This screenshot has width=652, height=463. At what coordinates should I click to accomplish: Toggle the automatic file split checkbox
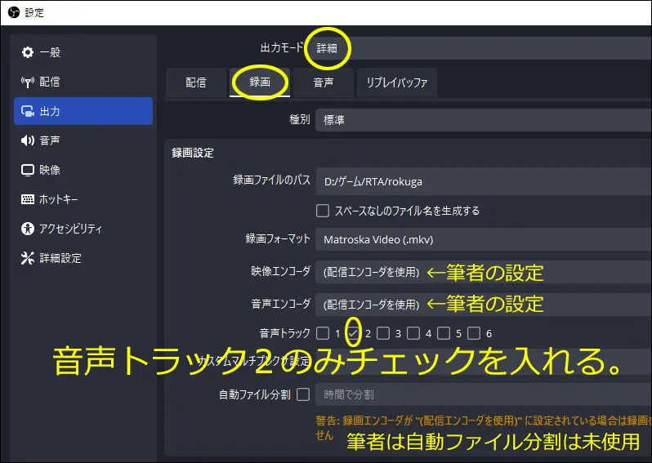[x=303, y=394]
